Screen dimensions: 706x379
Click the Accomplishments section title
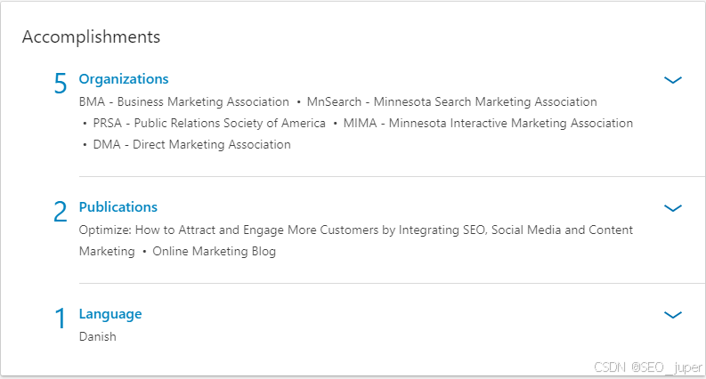click(91, 36)
